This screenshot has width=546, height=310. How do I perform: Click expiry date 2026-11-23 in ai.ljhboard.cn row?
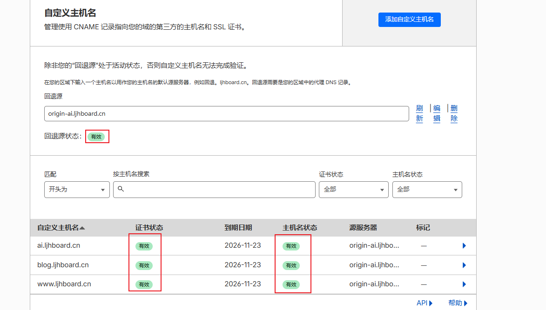click(x=243, y=245)
